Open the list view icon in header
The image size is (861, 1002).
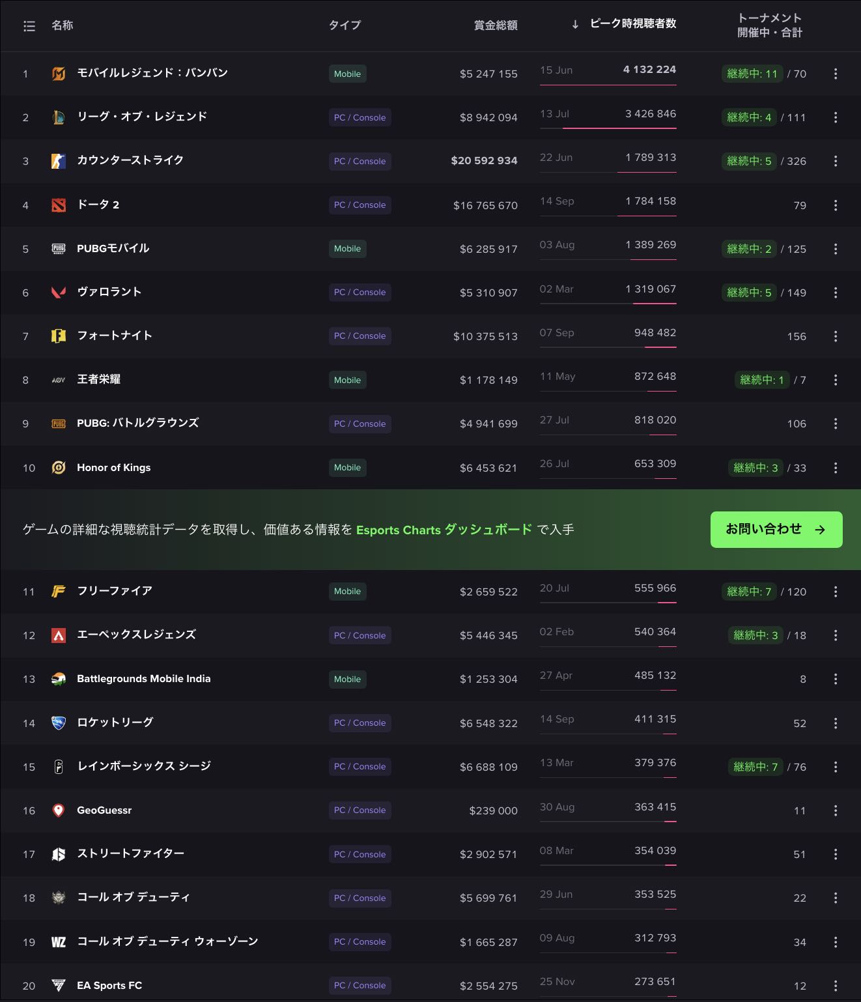tap(29, 26)
